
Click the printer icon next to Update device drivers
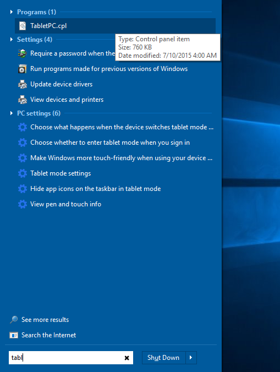(23, 84)
